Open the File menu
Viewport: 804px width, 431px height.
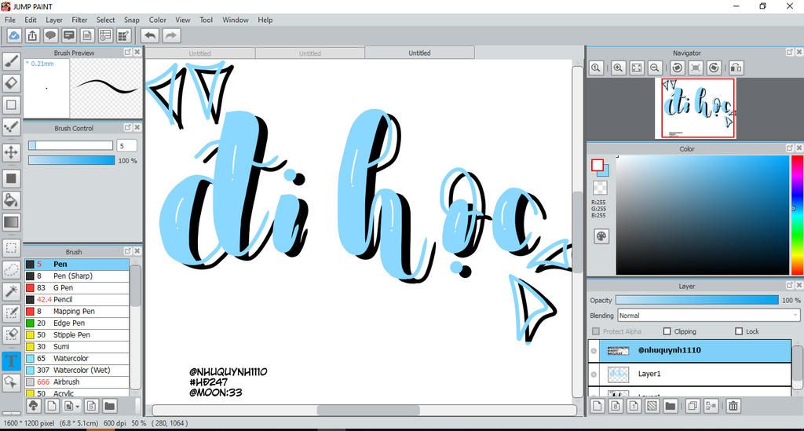pos(9,20)
